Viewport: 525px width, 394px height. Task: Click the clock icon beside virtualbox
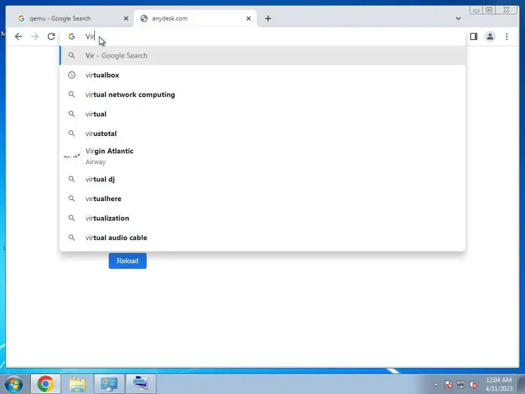point(72,75)
